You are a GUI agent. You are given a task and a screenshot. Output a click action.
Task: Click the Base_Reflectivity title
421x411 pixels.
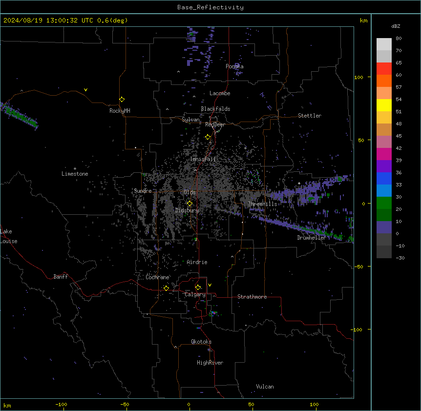(210, 7)
